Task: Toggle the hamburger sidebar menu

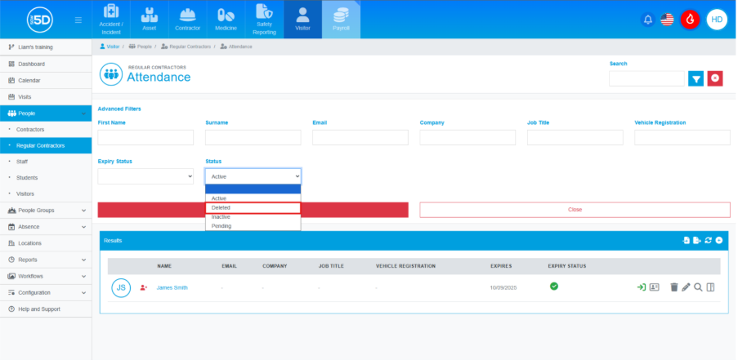Action: click(78, 20)
